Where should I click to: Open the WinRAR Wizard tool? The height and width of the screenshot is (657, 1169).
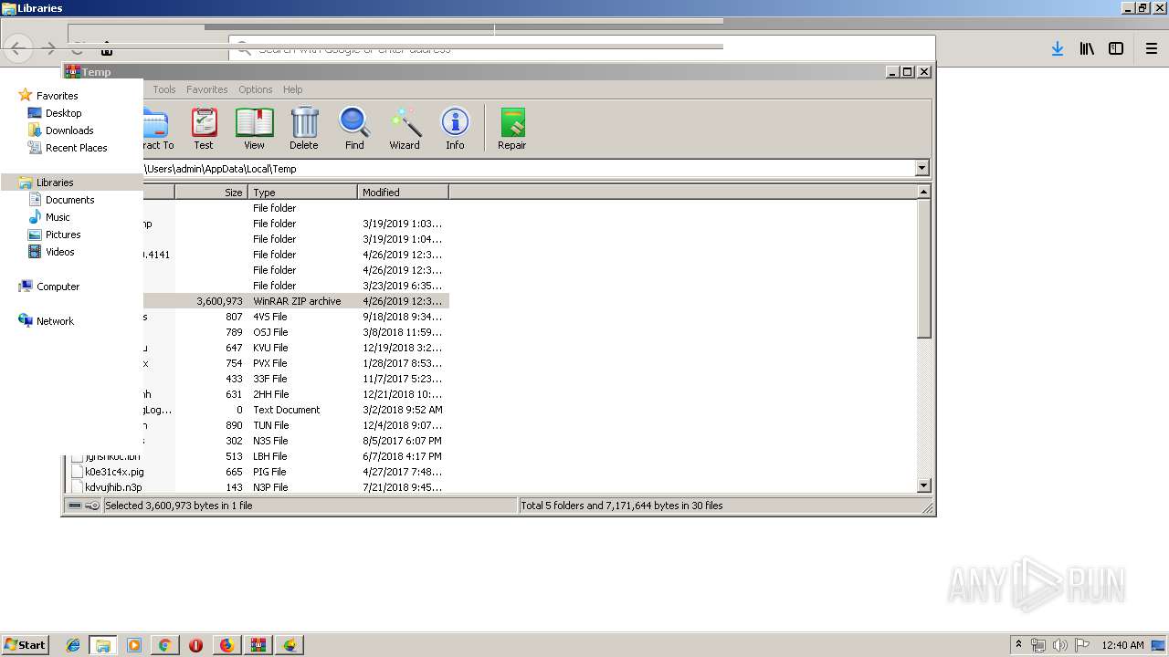[x=405, y=129]
